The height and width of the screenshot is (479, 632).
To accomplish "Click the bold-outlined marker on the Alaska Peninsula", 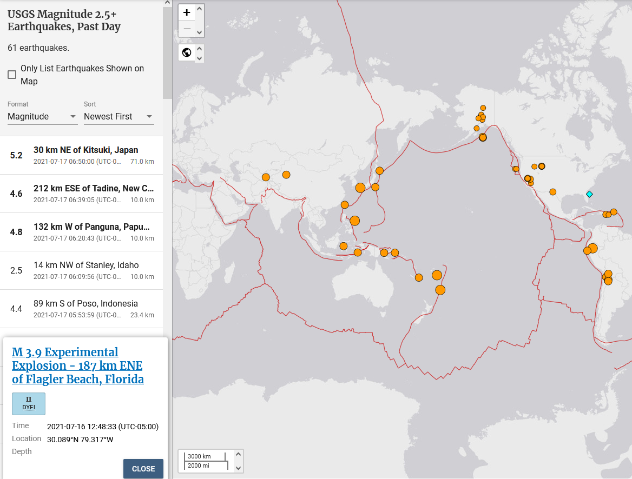I will (x=483, y=138).
